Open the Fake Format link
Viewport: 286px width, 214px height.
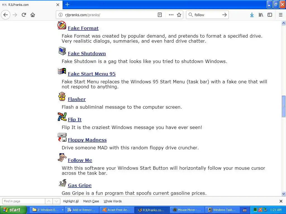pyautogui.click(x=83, y=28)
